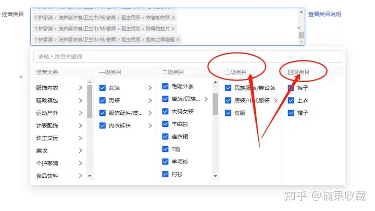The width and height of the screenshot is (375, 211).
Task: Expand the 珠宝文玩 main category
Action: coord(81,138)
